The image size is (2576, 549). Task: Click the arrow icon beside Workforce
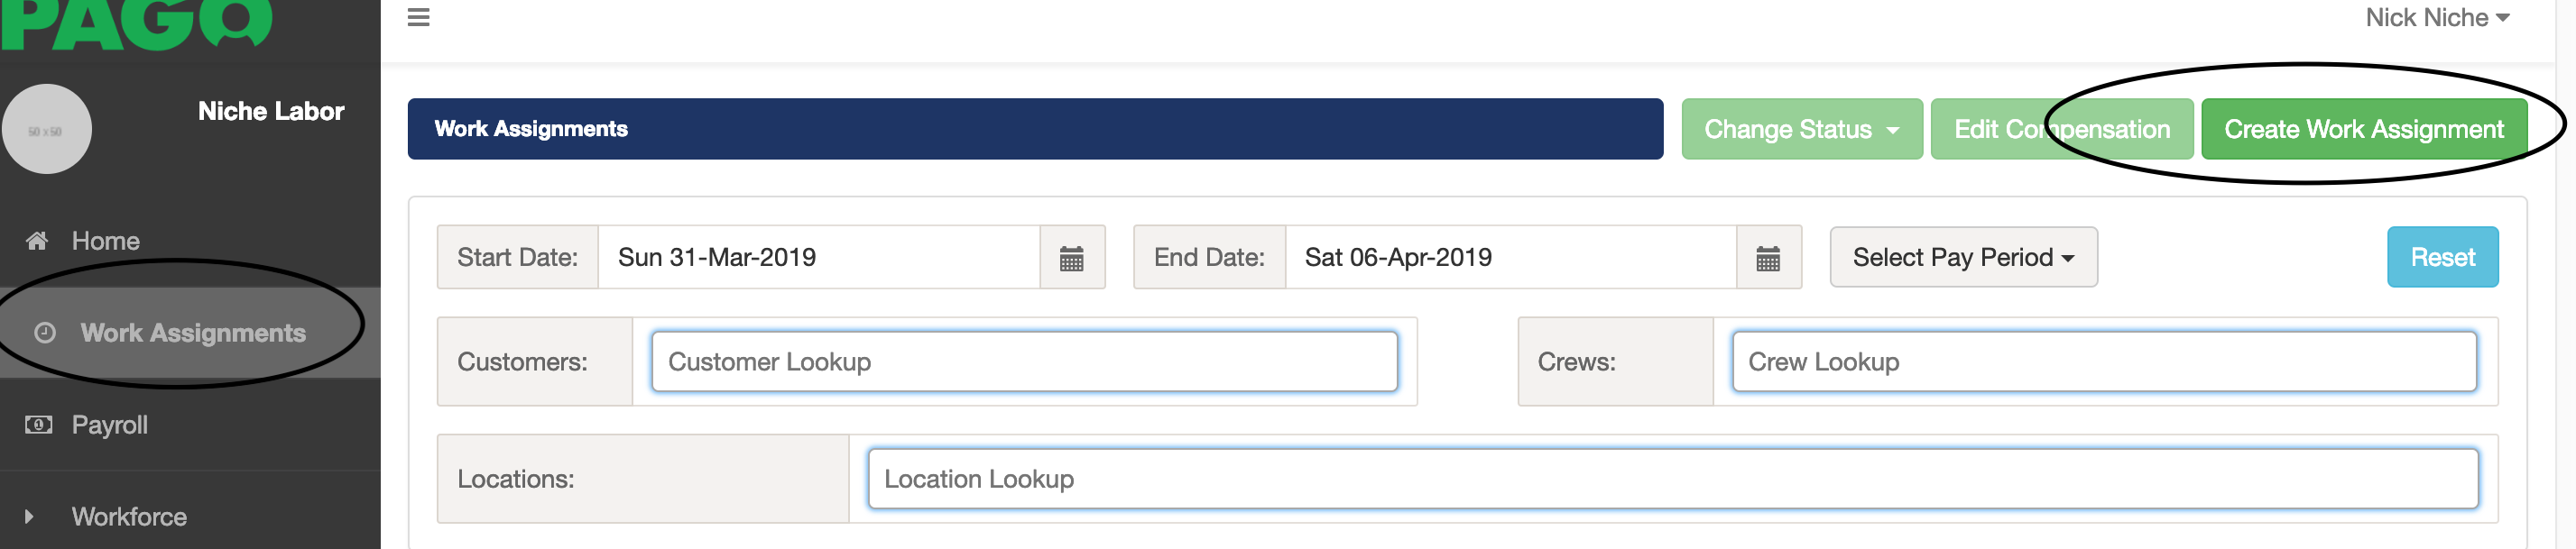click(x=29, y=516)
